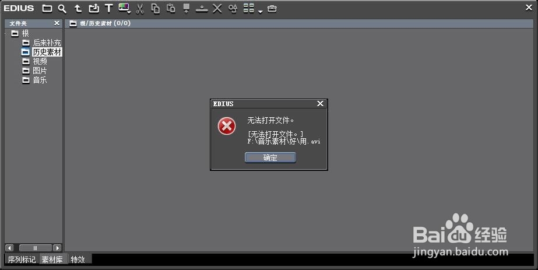Click the show in player icon
The width and height of the screenshot is (538, 270).
pos(187,9)
